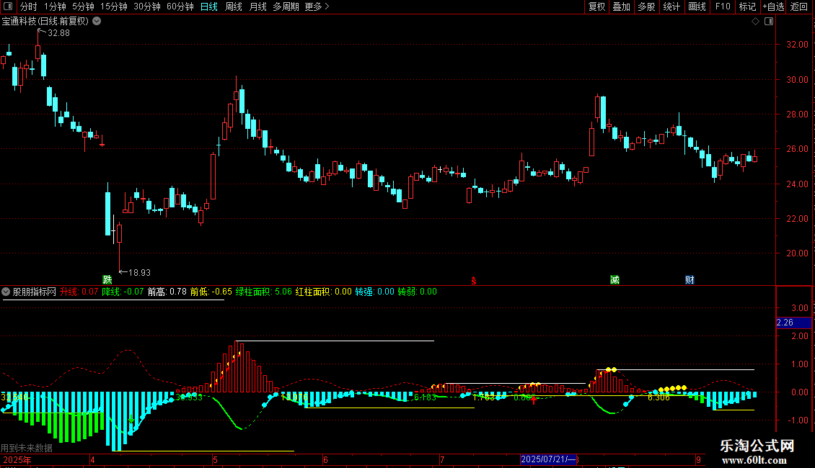Toggle the left side panel icon
815x468 pixels.
click(8, 6)
